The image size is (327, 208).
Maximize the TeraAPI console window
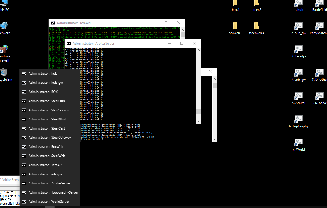tap(166, 23)
